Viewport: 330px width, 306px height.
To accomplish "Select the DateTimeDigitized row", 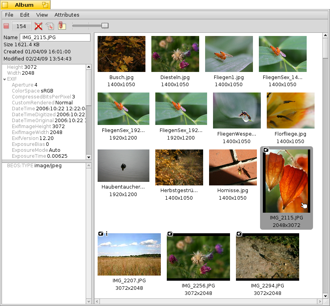I will [48, 115].
